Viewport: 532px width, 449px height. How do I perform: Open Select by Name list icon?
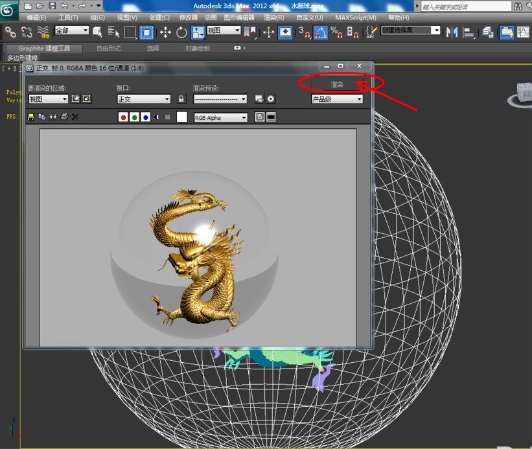pyautogui.click(x=113, y=32)
